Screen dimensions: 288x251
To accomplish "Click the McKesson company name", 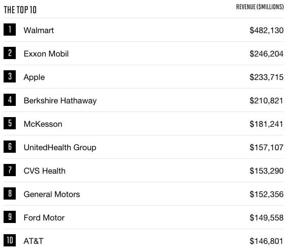I will pos(43,124).
